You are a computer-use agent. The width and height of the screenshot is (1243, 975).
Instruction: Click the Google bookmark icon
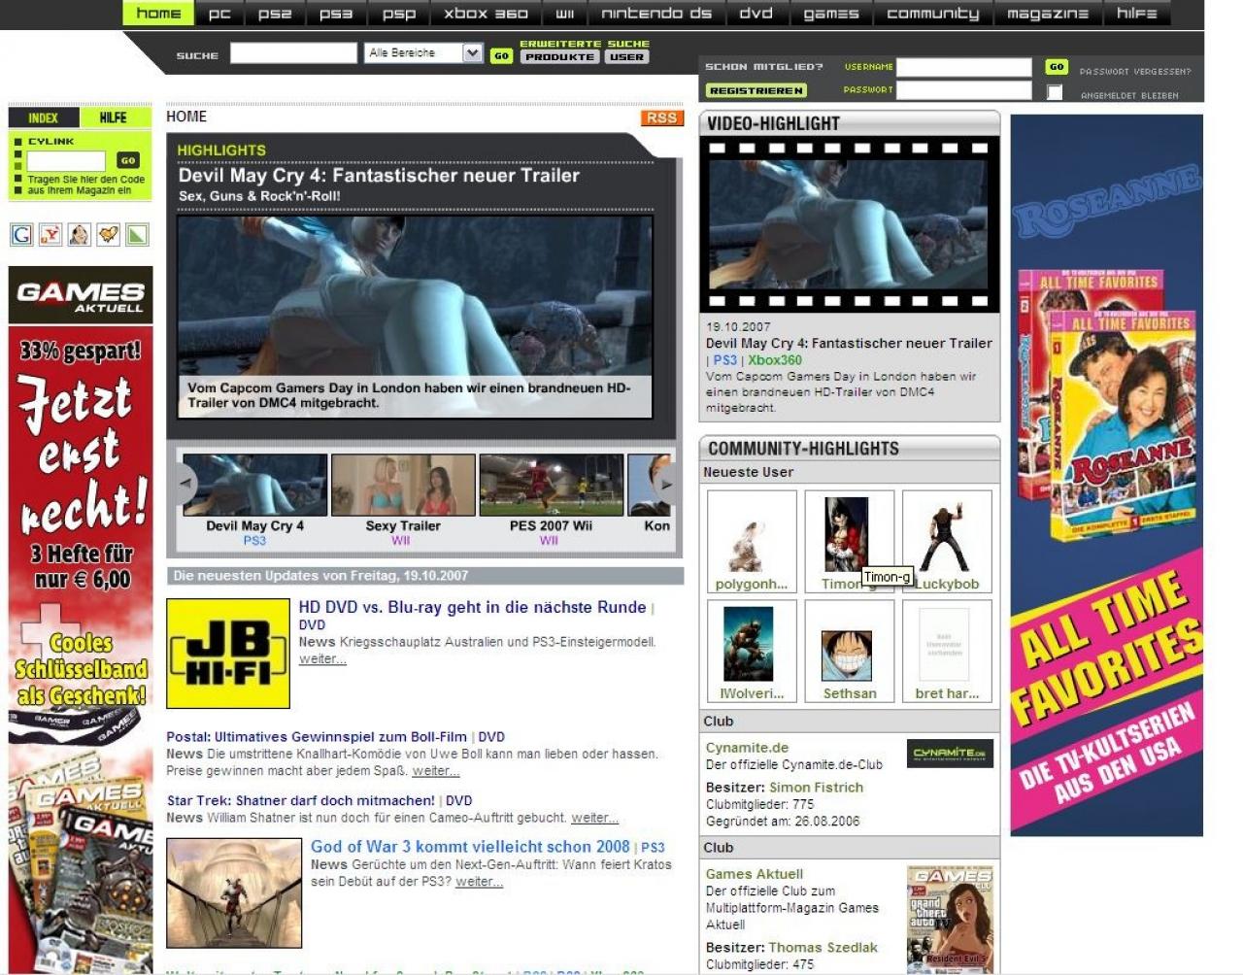pyautogui.click(x=21, y=234)
